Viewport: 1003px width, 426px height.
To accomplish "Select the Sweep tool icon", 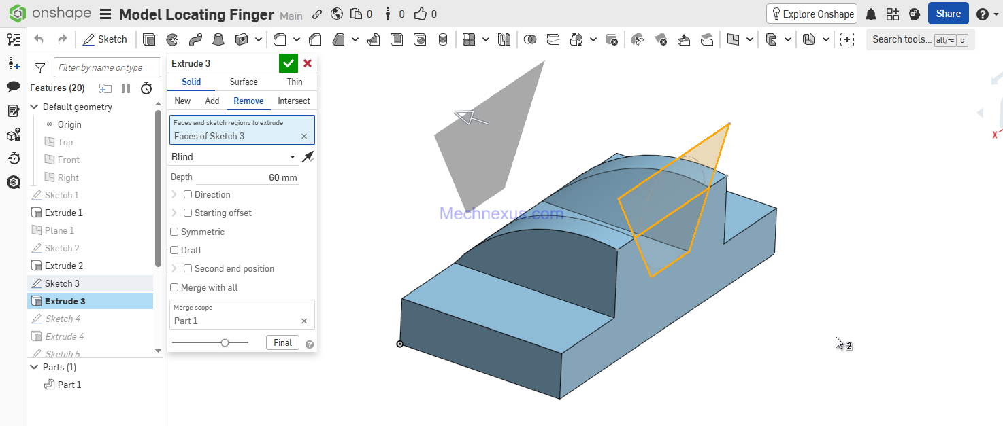I will click(x=195, y=39).
